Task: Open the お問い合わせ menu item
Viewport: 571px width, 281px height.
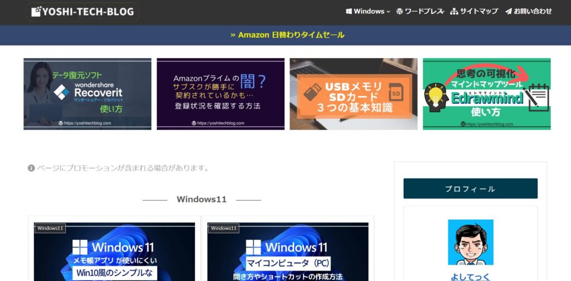Action: [x=533, y=11]
